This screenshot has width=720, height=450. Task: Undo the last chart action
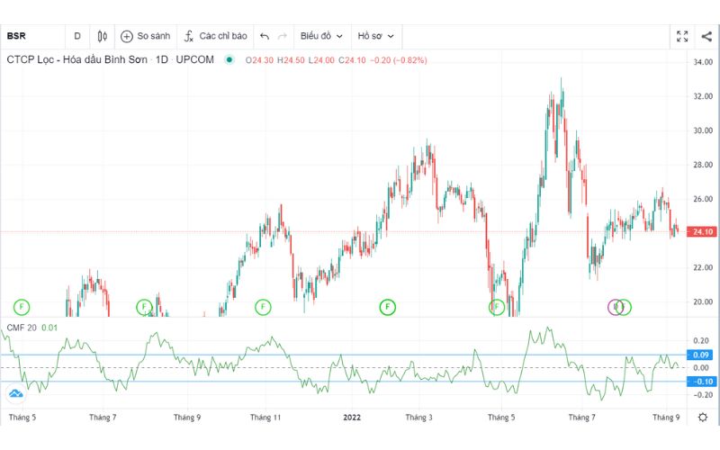265,36
